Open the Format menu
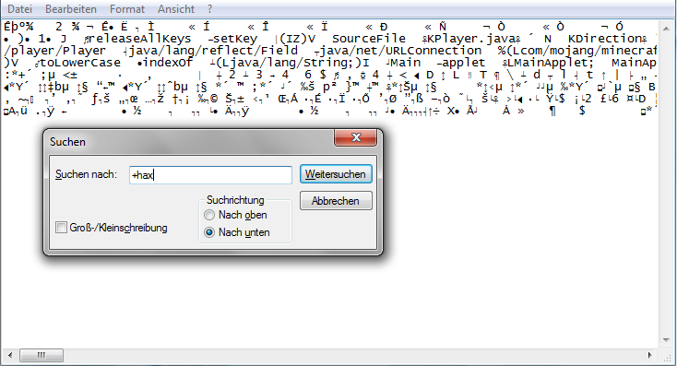 pyautogui.click(x=127, y=9)
